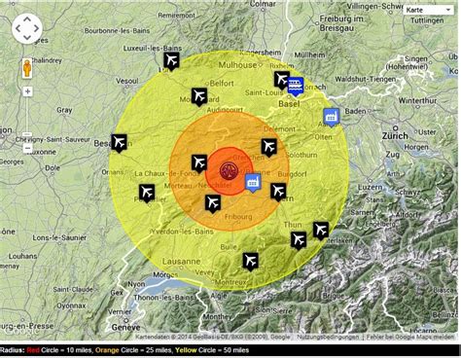
Task: Pan the map right with the arrow control
Action: [36, 28]
